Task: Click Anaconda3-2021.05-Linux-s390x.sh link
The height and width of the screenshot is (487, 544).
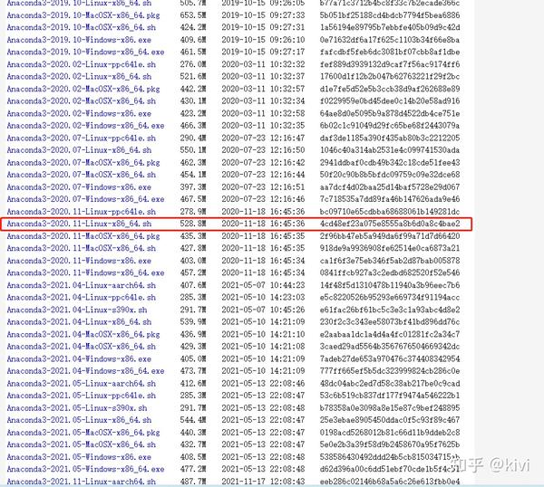Action: (x=77, y=408)
